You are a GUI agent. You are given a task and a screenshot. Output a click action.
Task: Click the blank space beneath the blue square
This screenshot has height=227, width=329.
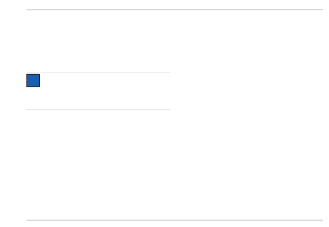point(98,98)
